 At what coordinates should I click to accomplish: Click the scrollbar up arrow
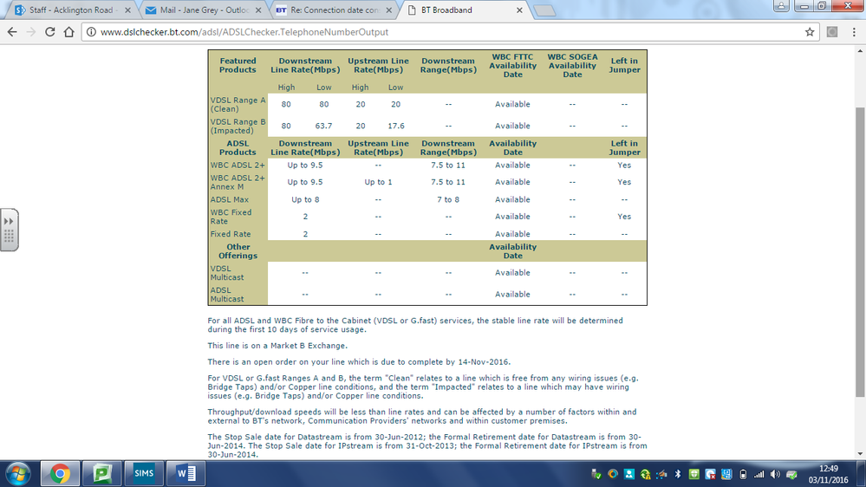860,51
